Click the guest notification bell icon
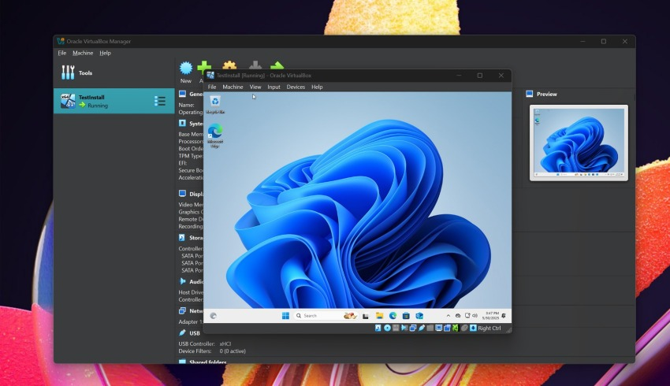 (x=504, y=316)
